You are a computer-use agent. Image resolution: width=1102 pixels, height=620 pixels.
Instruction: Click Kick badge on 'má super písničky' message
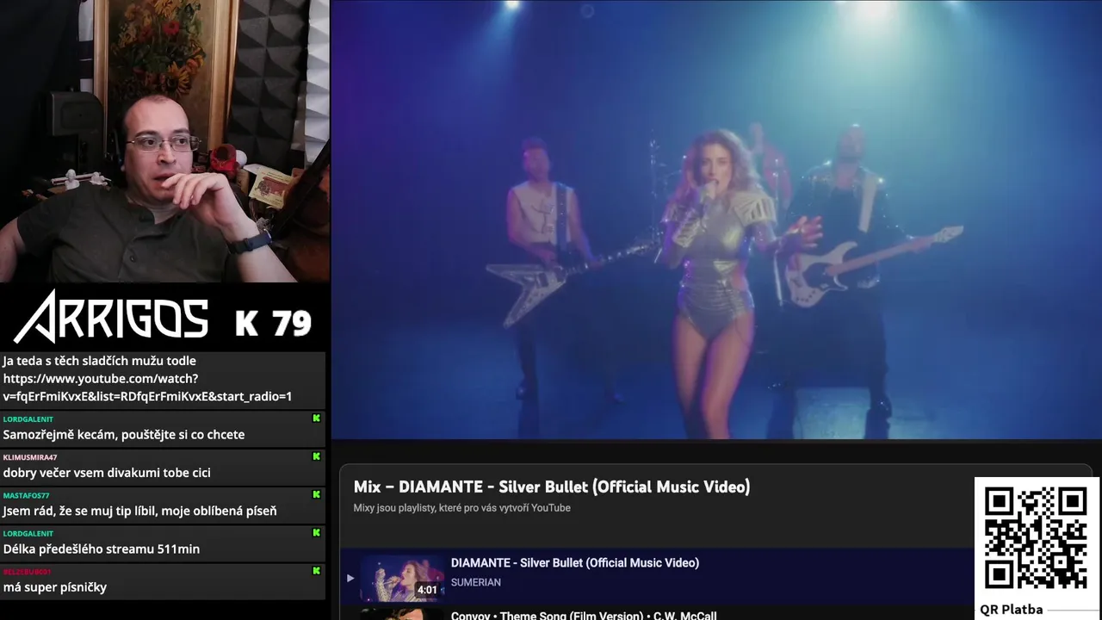pyautogui.click(x=316, y=570)
